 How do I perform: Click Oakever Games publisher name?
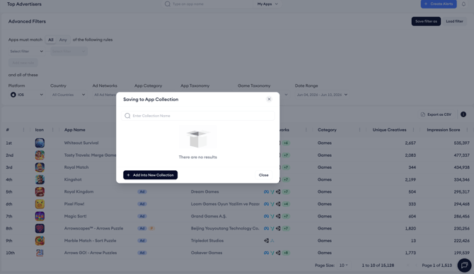[x=207, y=253]
